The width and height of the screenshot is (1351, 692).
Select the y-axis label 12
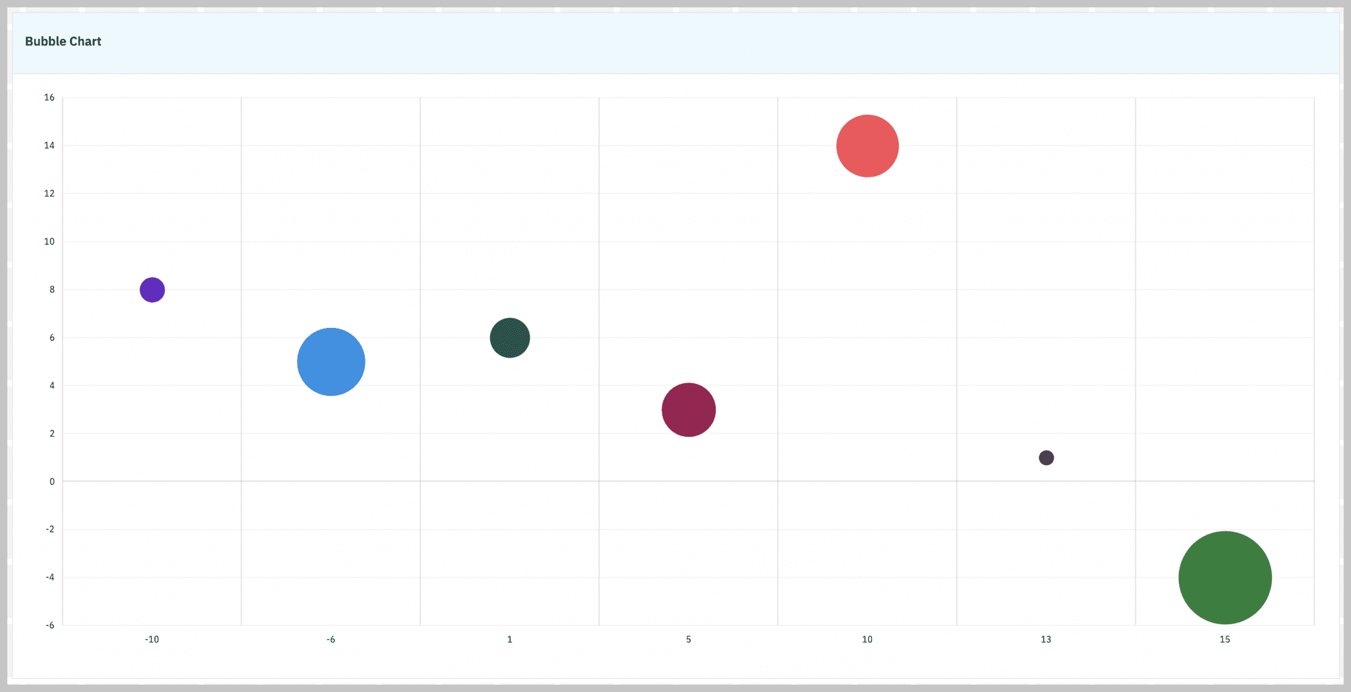click(x=49, y=193)
